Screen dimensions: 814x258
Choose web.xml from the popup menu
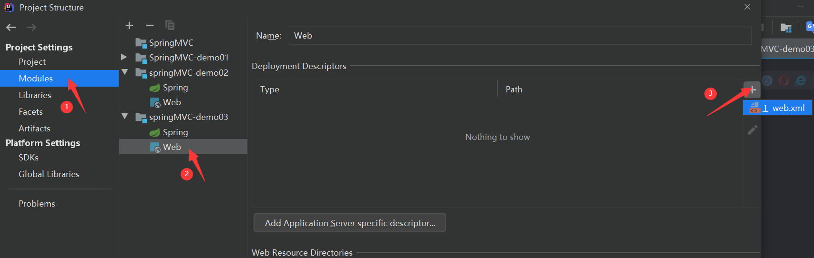click(777, 108)
